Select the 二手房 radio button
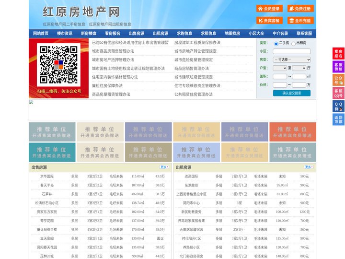345x259 pixels. [276, 44]
